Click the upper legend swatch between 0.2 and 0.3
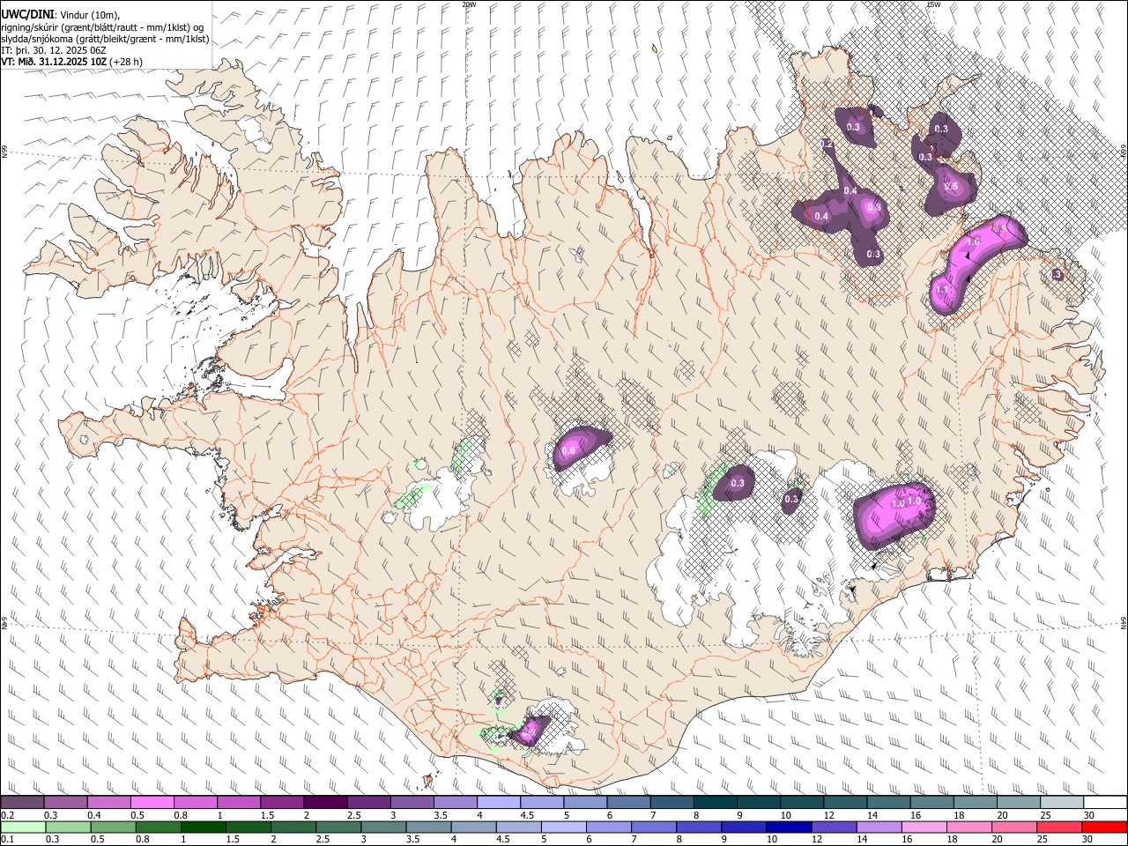 tap(23, 803)
